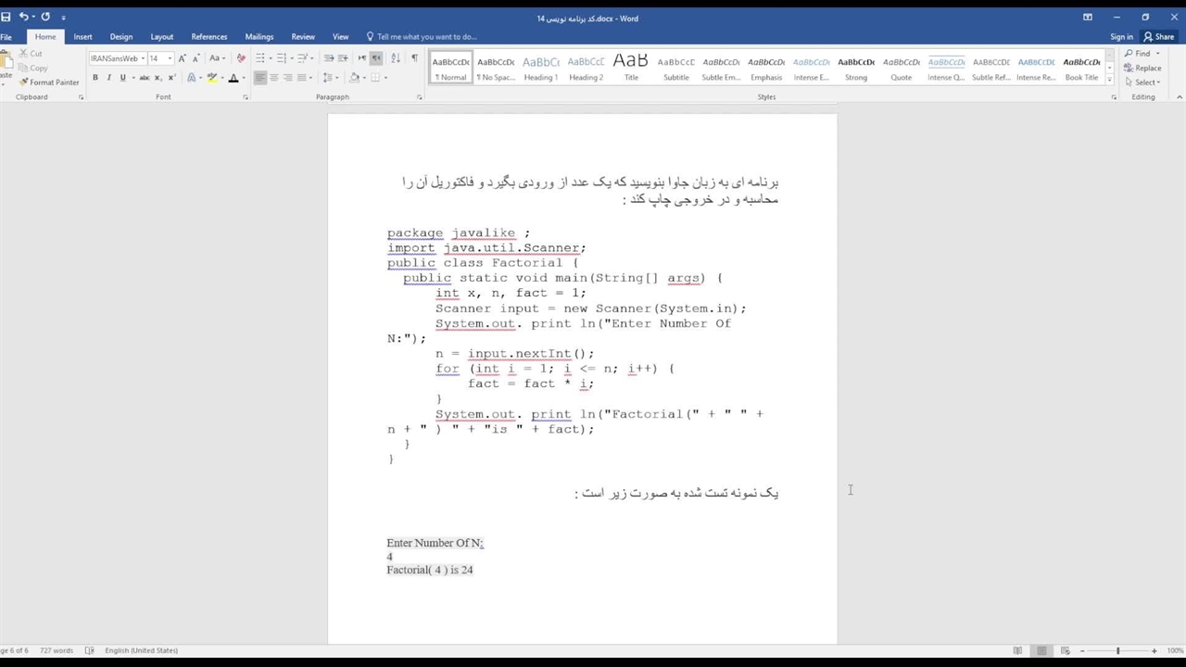This screenshot has height=667, width=1186.
Task: Toggle Italic formatting
Action: tap(108, 78)
